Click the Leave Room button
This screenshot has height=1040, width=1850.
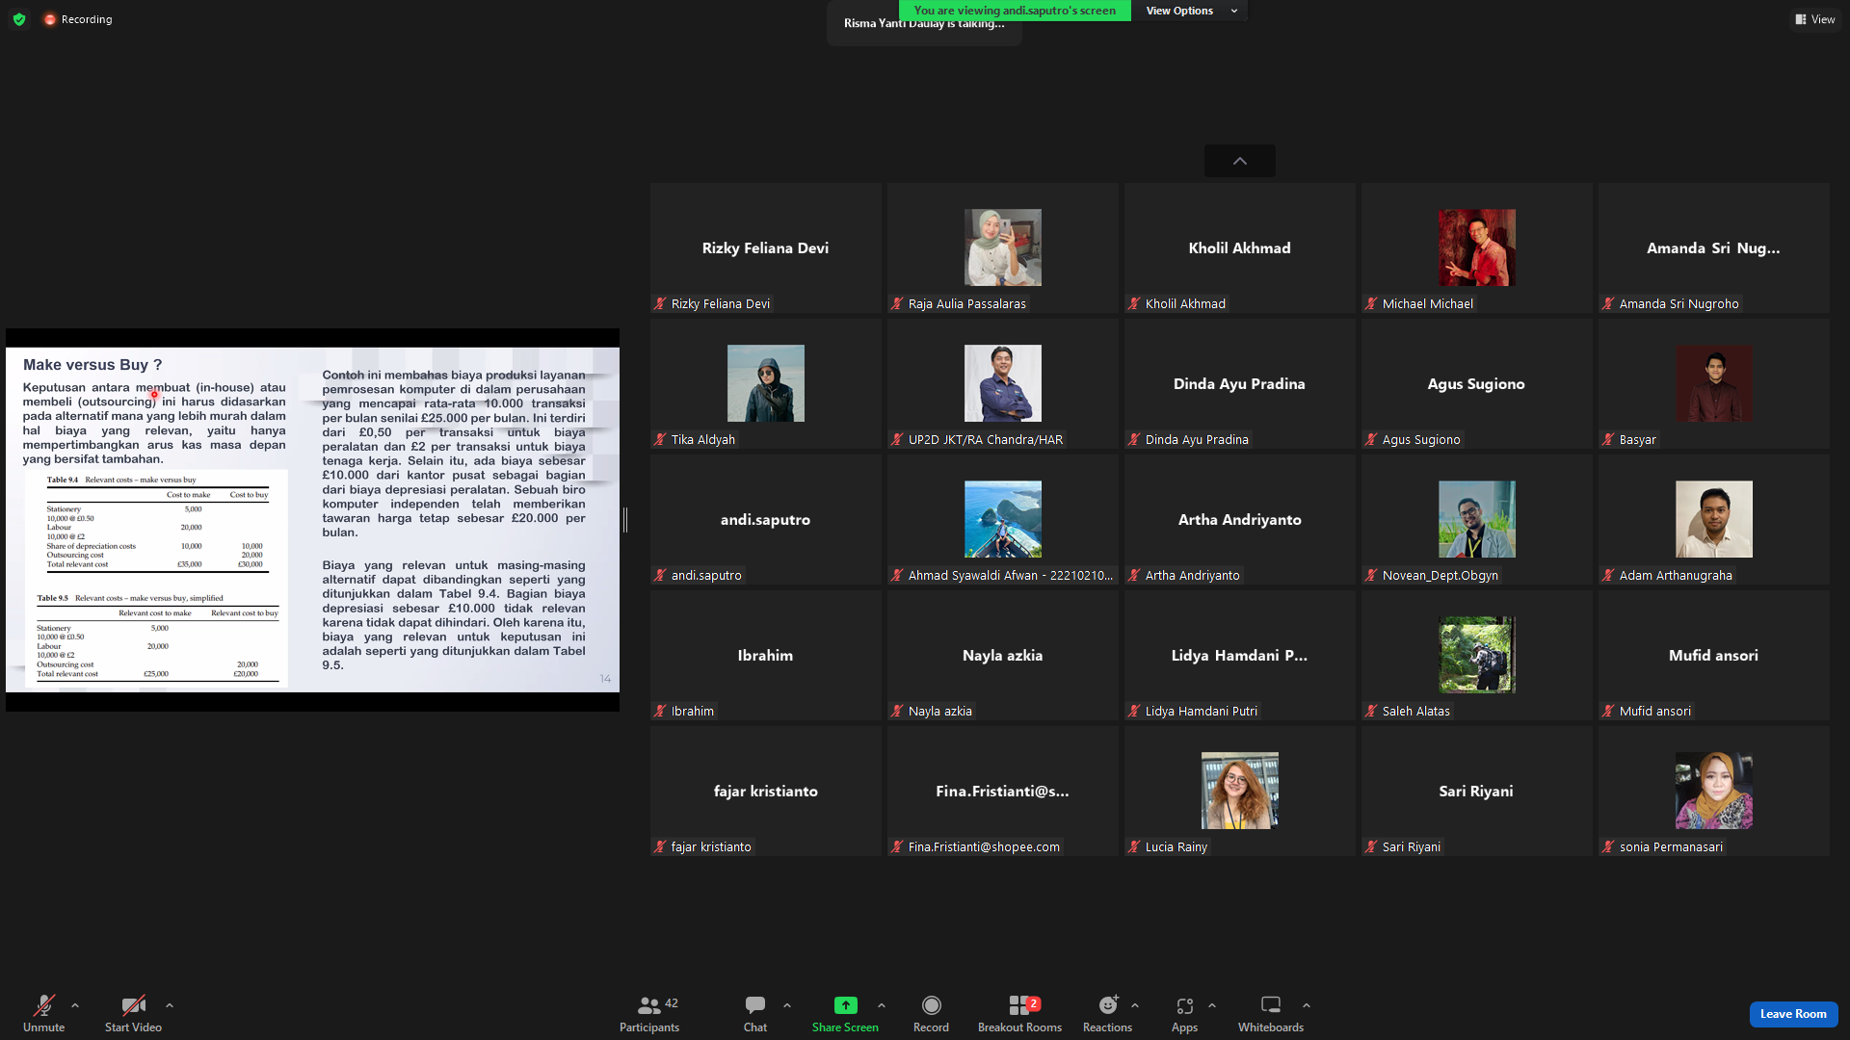click(x=1793, y=1014)
